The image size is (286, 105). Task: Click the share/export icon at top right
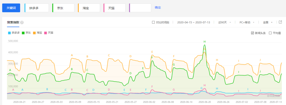(280, 22)
